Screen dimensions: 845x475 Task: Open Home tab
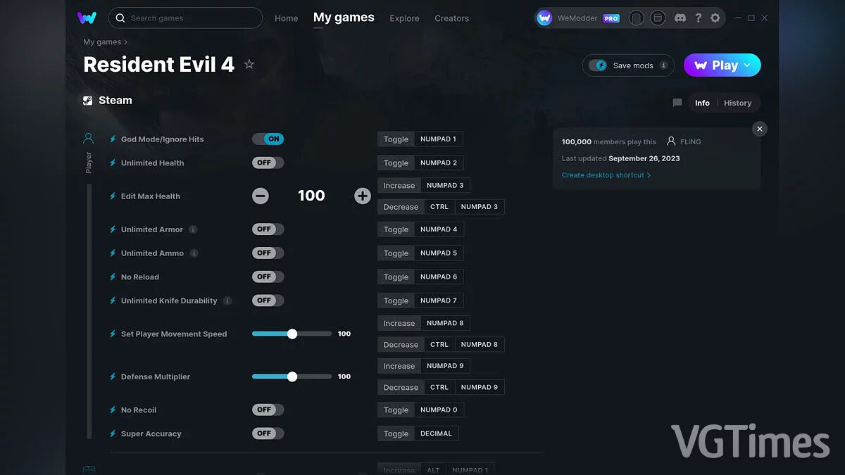point(287,18)
